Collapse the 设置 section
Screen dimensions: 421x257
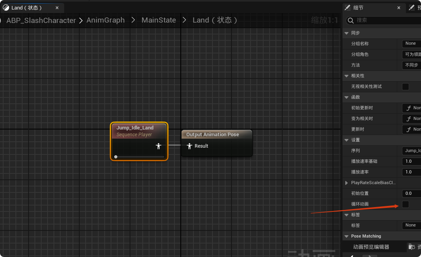(346, 140)
